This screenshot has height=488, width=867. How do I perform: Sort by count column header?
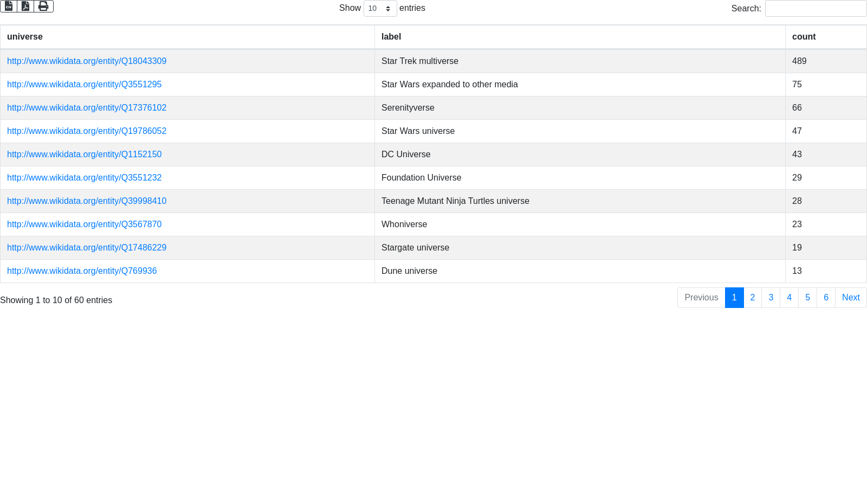(x=804, y=37)
